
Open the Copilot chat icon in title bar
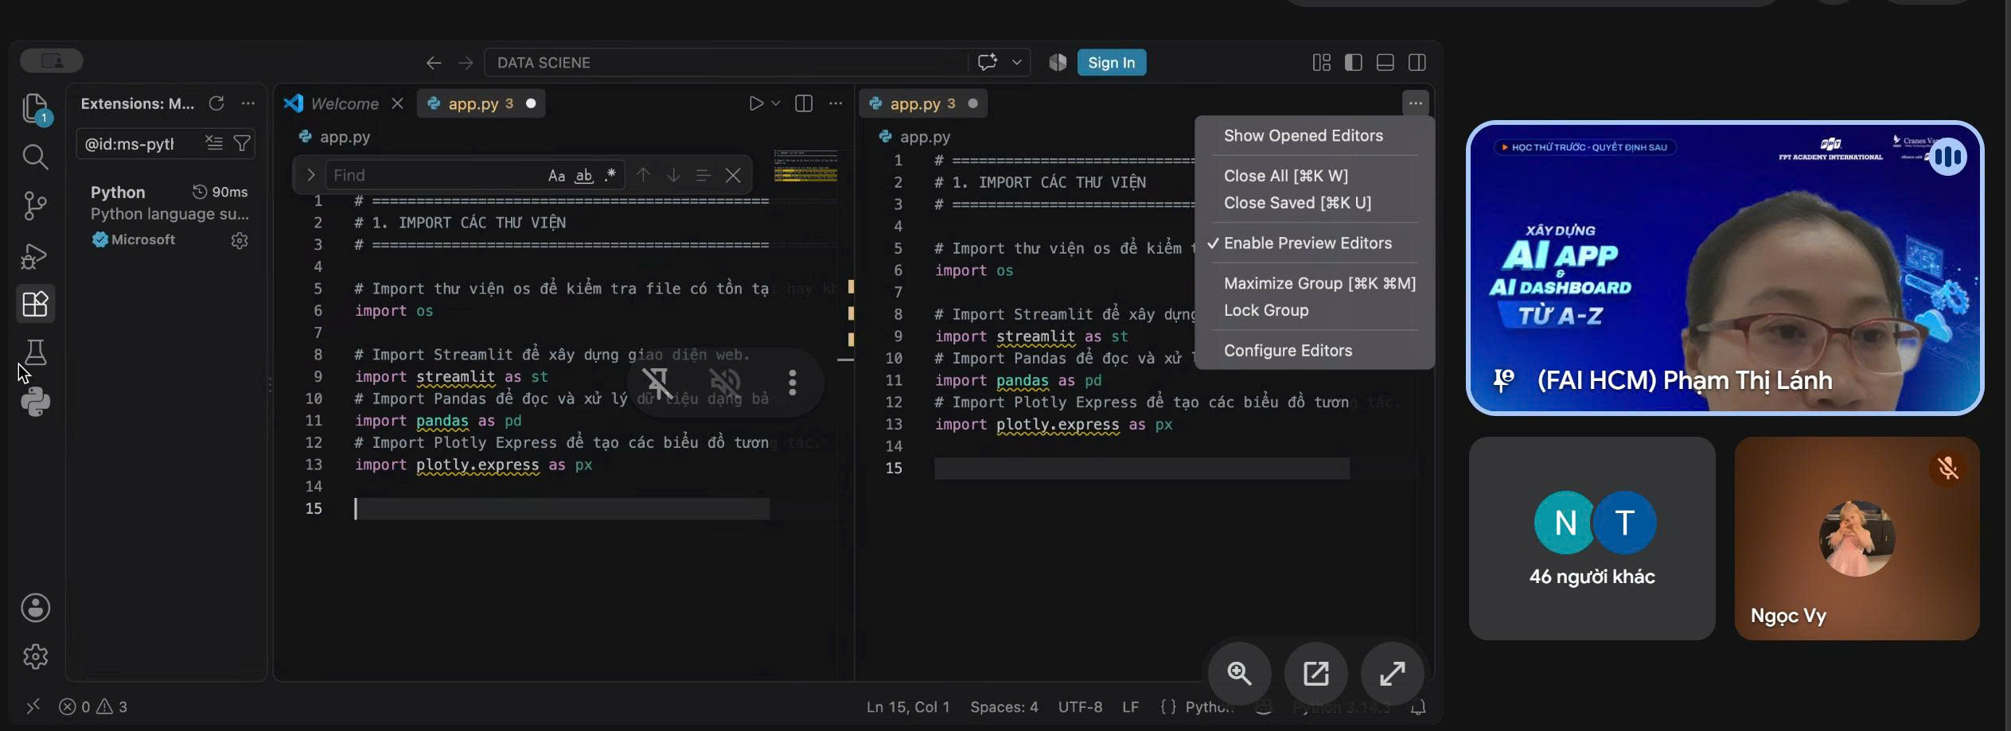click(988, 62)
